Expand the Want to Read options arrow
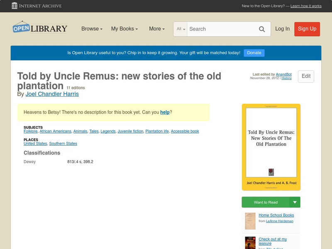The image size is (332, 249). tap(295, 202)
